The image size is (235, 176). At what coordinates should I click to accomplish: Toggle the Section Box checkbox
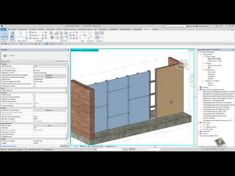34,106
